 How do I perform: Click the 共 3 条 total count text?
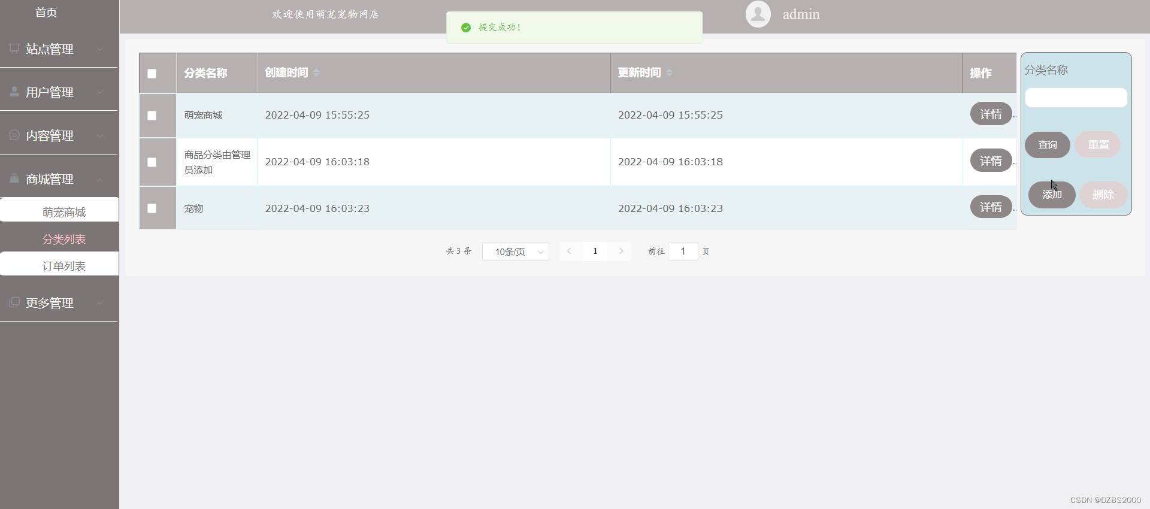459,252
